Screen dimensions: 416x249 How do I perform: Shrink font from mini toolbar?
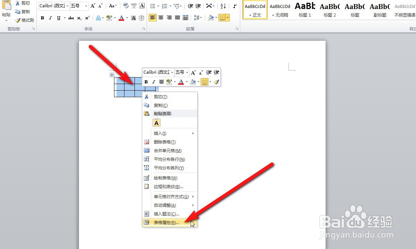pyautogui.click(x=201, y=72)
